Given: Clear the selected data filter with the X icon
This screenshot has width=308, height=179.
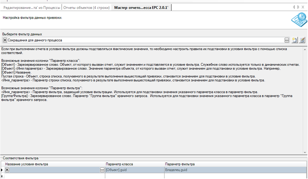Looking at the screenshot, I should point(5,40).
